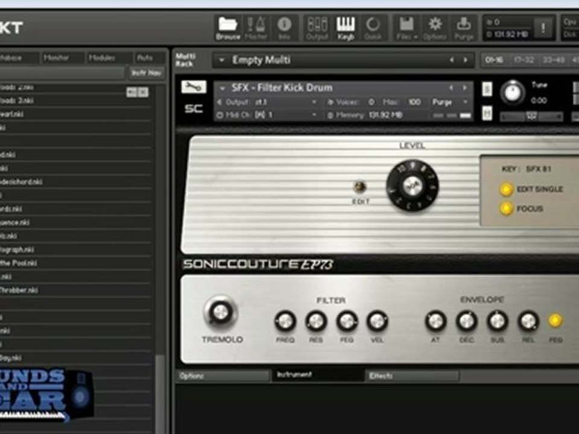
Task: Click the filter FEG knob
Action: 347,321
